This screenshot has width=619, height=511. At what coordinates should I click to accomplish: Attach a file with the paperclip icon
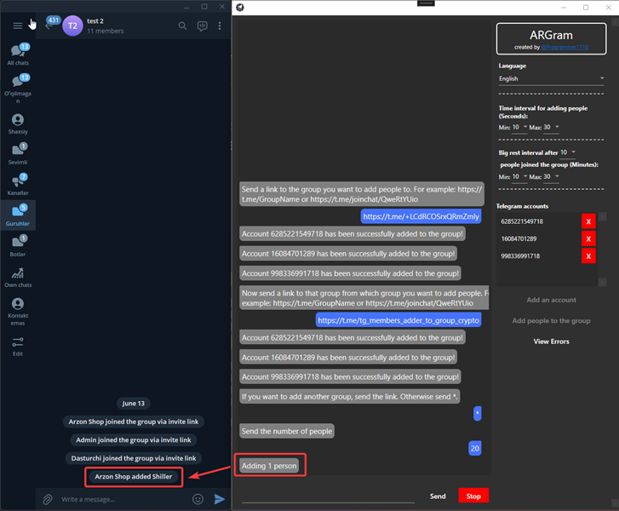(48, 499)
